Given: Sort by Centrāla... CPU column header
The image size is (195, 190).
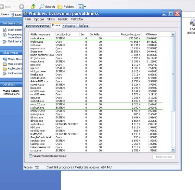Looking at the screenshot, I should [x=96, y=34].
